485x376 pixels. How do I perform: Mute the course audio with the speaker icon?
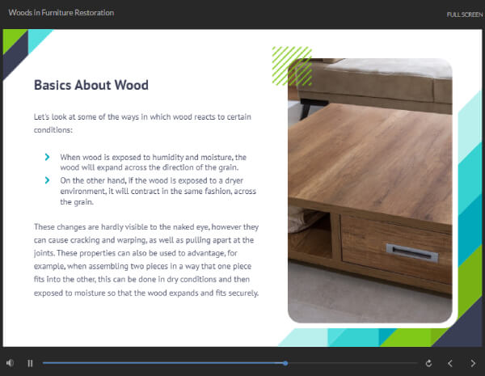(x=11, y=363)
